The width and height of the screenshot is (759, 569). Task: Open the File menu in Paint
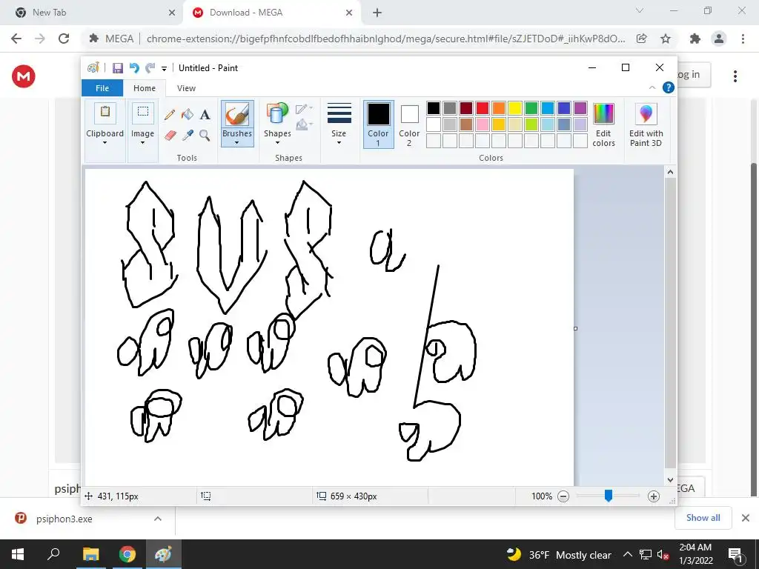click(x=102, y=88)
